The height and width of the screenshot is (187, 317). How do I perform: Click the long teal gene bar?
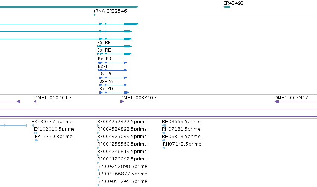click(x=69, y=7)
